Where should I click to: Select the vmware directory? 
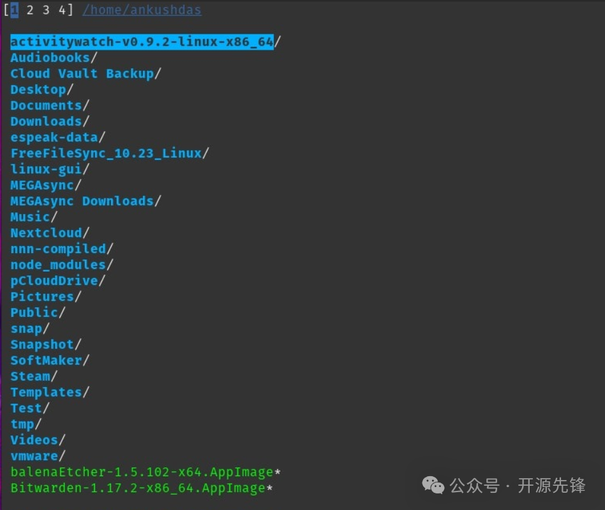[38, 456]
